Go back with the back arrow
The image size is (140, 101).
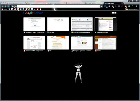tap(3, 6)
